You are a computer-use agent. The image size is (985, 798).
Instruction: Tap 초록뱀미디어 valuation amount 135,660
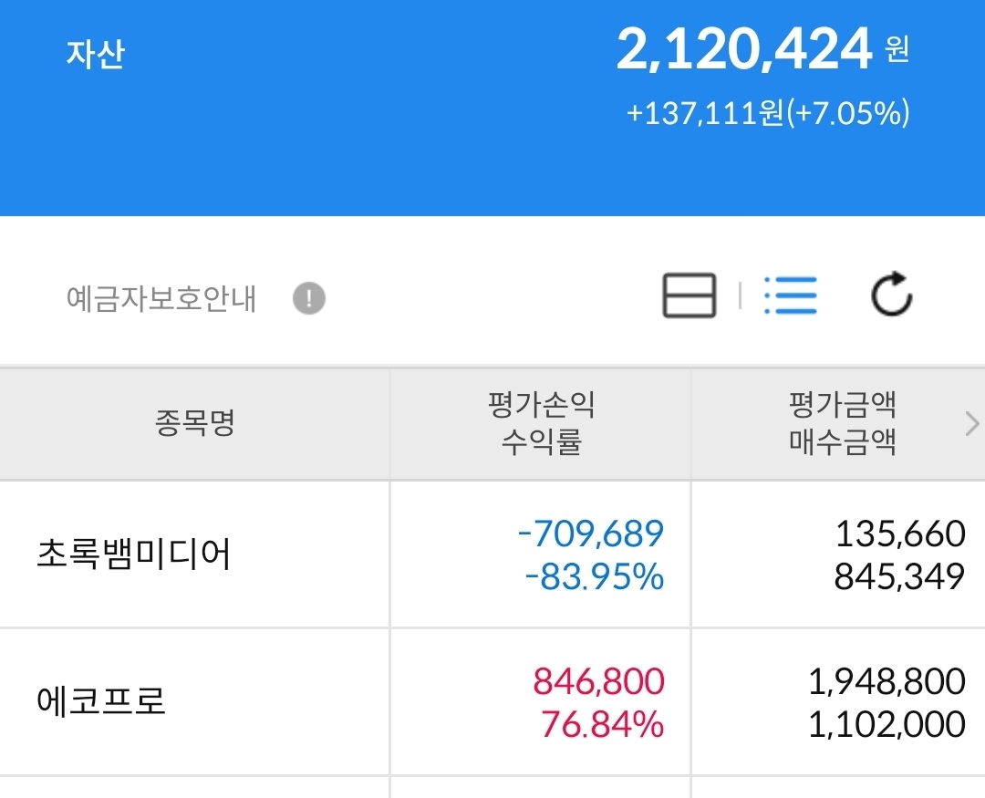899,534
